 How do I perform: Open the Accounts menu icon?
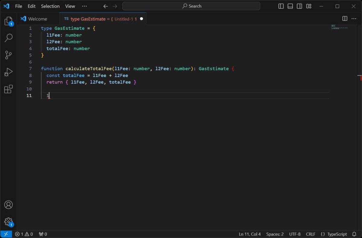click(x=8, y=205)
